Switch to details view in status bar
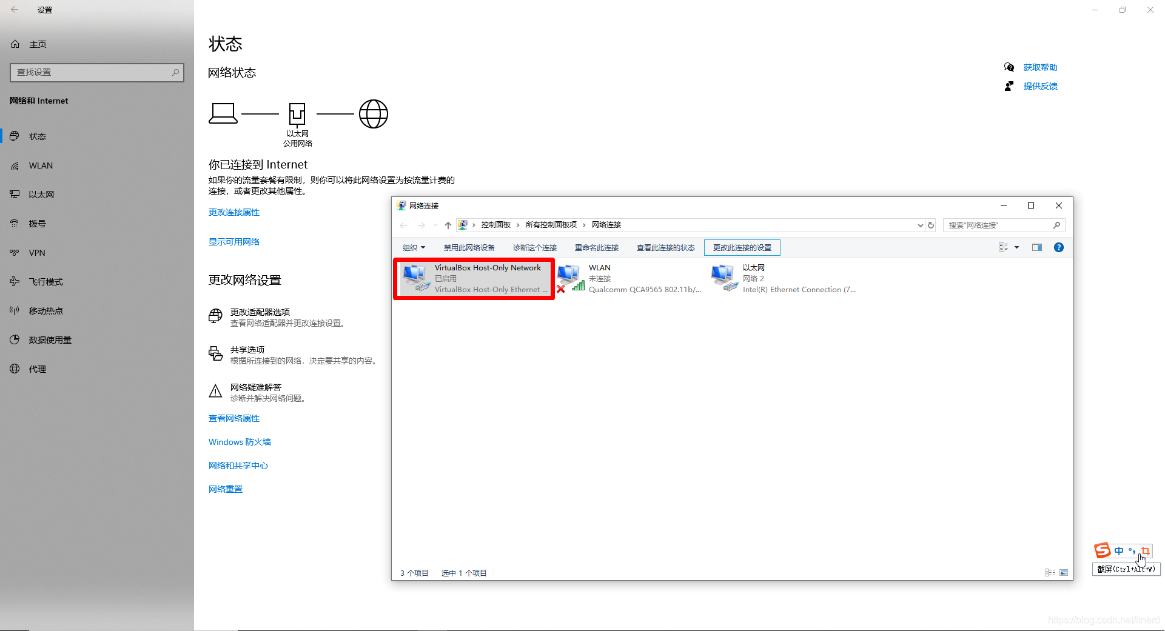 tap(1050, 573)
